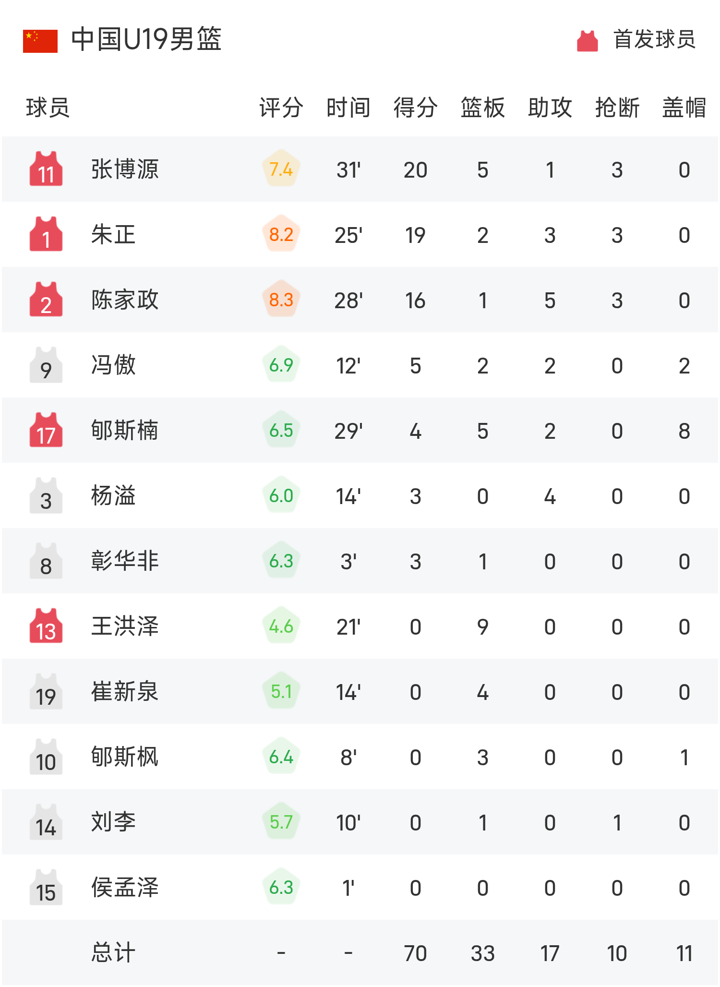Click the 得分 column header

[x=415, y=107]
